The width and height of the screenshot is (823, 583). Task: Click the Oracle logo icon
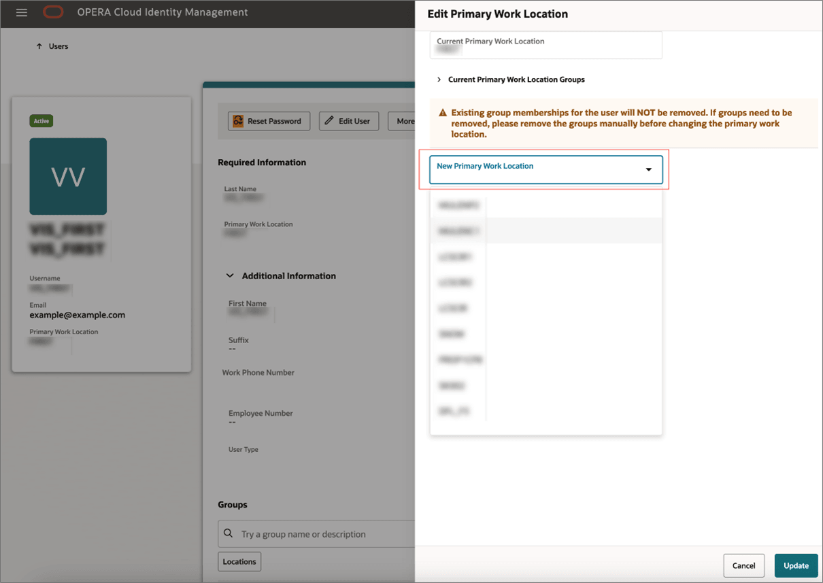(x=53, y=12)
